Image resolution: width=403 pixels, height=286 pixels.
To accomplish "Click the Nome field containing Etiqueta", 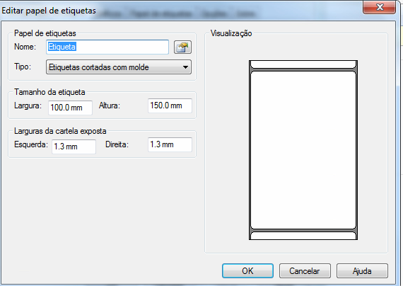I will tap(107, 47).
